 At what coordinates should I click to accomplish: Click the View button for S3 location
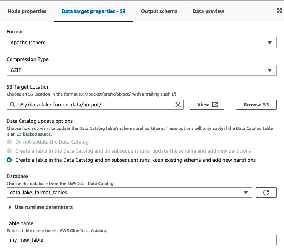pos(207,105)
